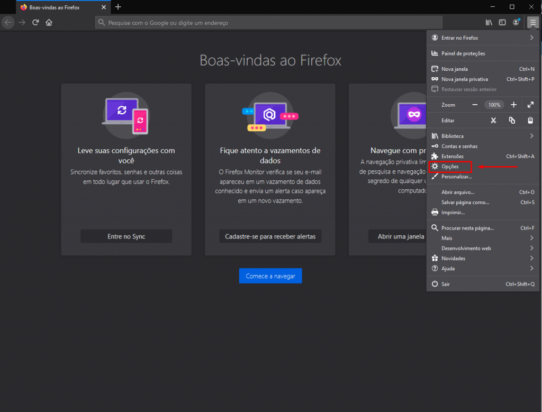
Task: Select Opções in the menu
Action: [x=450, y=167]
